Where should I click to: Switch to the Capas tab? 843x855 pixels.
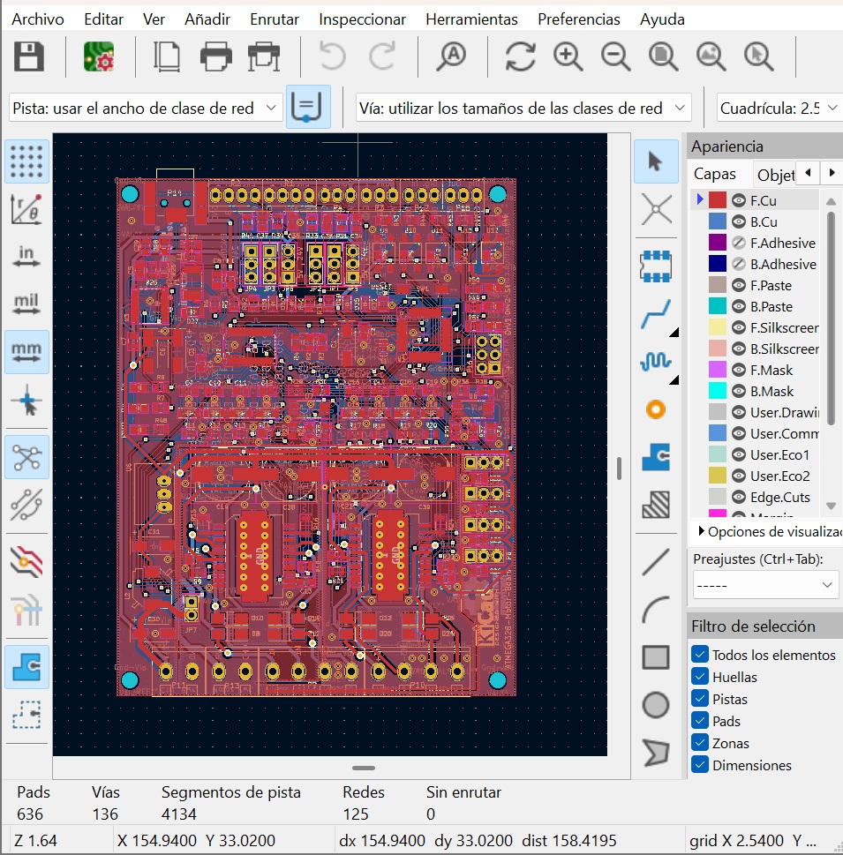715,174
